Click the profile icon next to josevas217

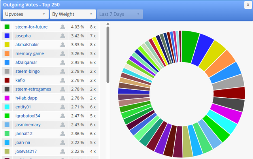[62, 151]
